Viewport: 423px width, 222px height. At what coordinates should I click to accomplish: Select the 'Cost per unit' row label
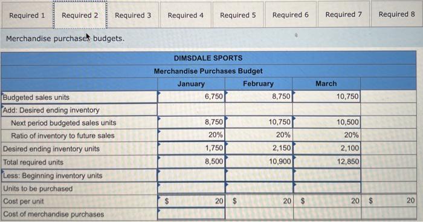pyautogui.click(x=23, y=201)
